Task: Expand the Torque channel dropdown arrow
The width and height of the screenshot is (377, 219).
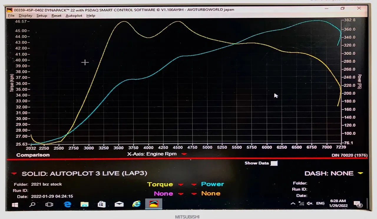Action: point(181,185)
